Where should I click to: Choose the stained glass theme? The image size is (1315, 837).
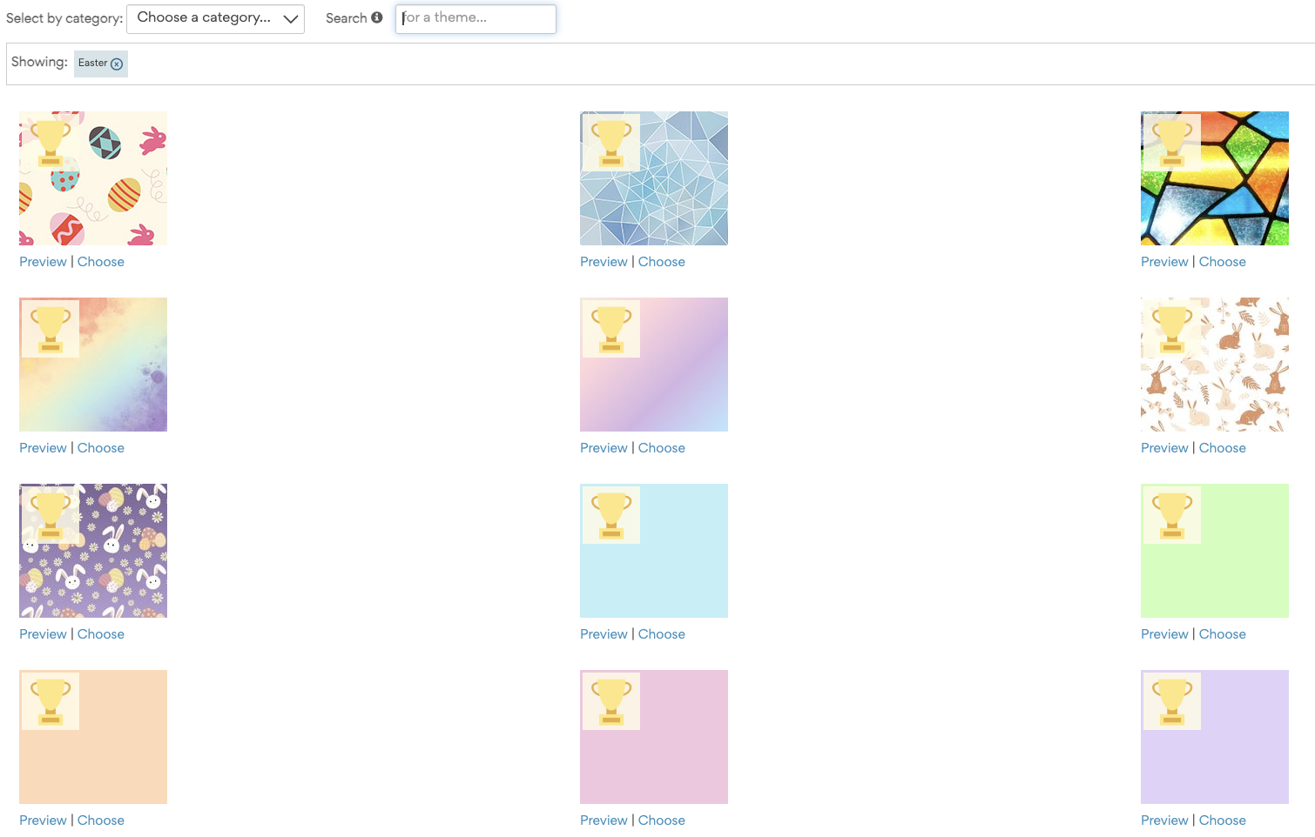[1223, 261]
